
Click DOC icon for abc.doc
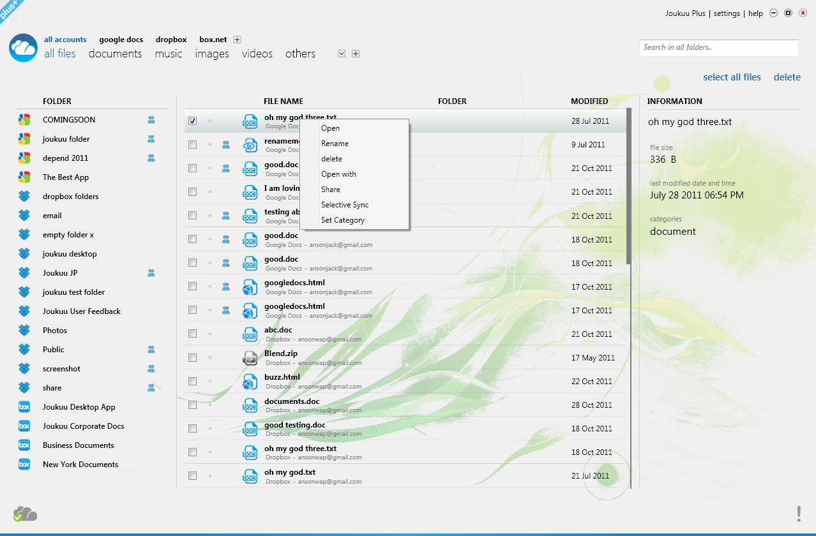pos(250,334)
